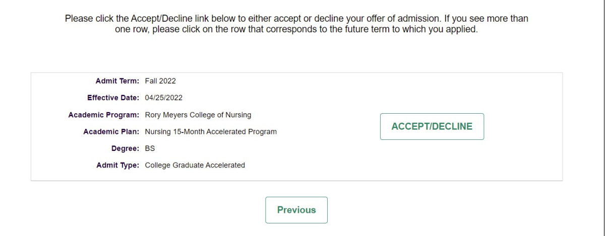
Task: Select the Academic Program label
Action: [104, 115]
